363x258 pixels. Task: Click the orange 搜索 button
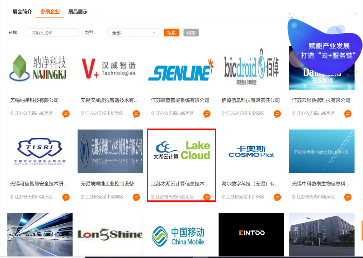pyautogui.click(x=171, y=33)
